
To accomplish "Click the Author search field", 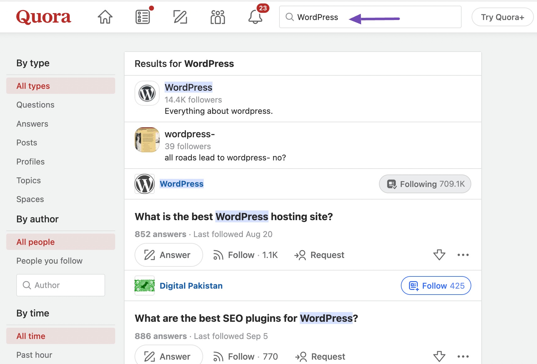I will click(61, 285).
